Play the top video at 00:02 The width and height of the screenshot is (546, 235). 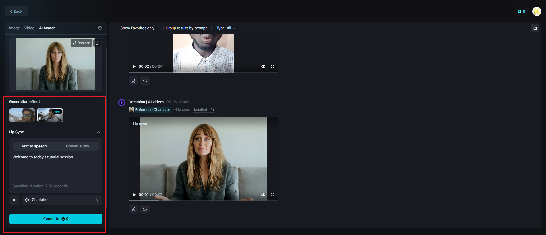tap(134, 66)
